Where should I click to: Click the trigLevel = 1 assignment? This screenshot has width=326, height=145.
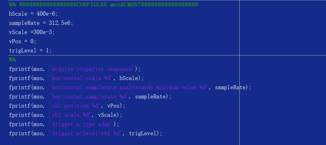click(x=30, y=50)
